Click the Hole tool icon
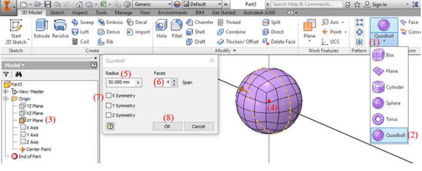 161,27
